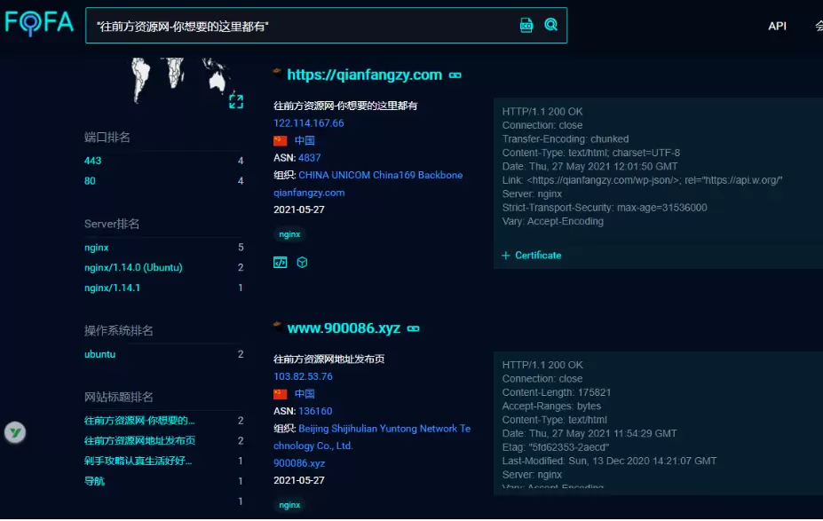
Task: Click date 2021-05-27 under 900086.xyz
Action: 299,480
